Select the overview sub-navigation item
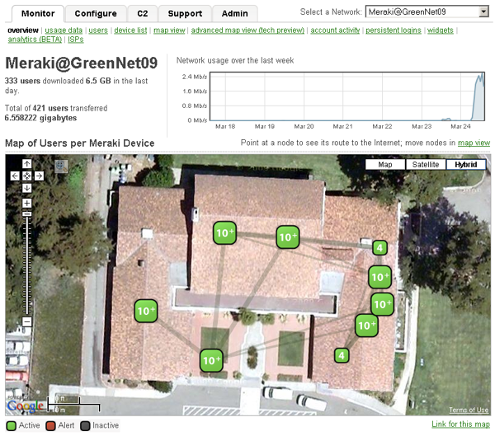This screenshot has width=495, height=436. click(23, 30)
